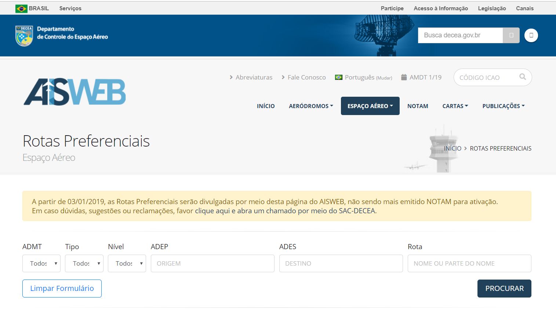This screenshot has height=314, width=556.
Task: Focus the CÓDIGO ICAO search field
Action: (486, 77)
